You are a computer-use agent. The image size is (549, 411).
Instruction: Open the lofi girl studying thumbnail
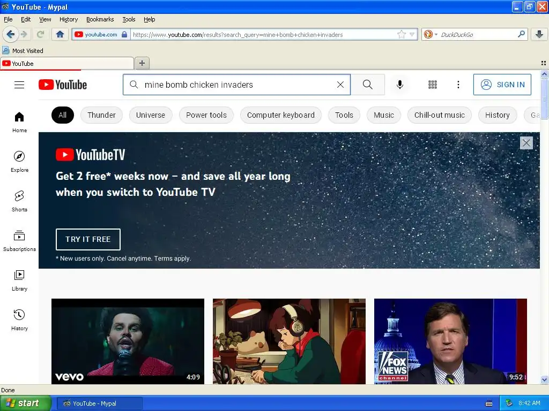tap(289, 341)
